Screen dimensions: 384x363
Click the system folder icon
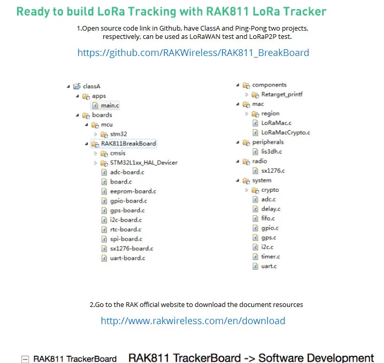(x=246, y=180)
